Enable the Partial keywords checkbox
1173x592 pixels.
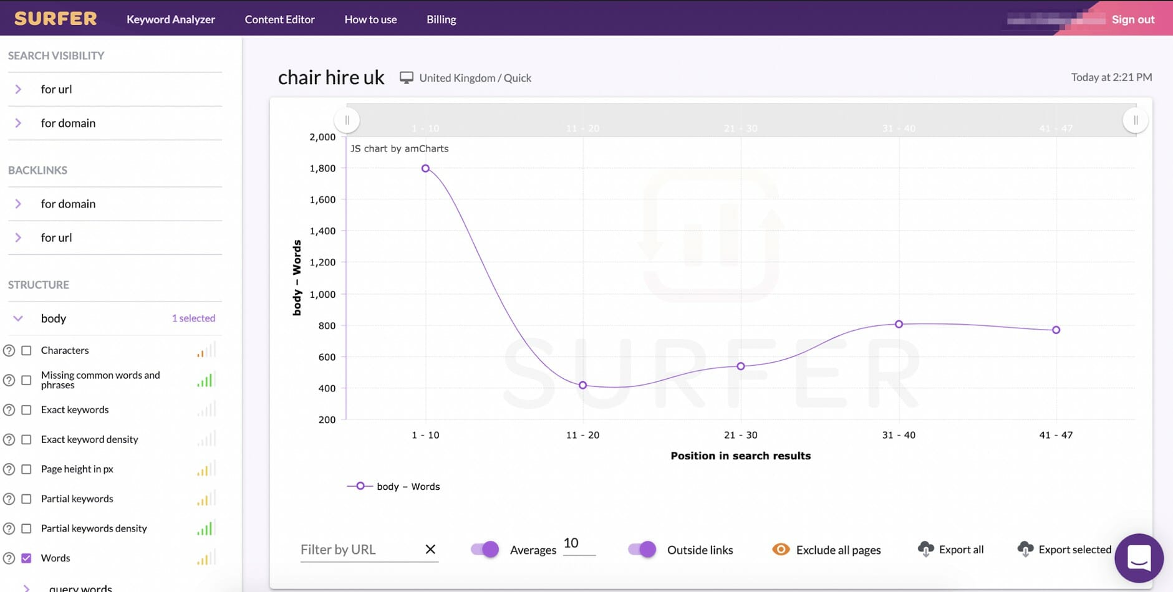tap(26, 499)
